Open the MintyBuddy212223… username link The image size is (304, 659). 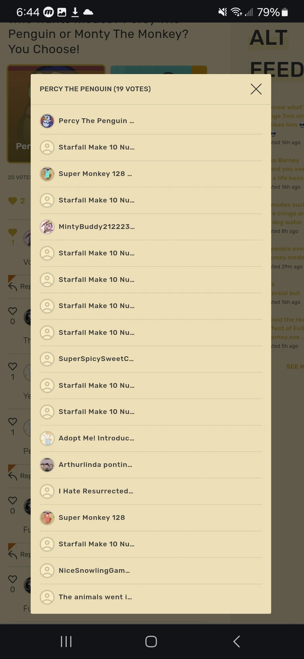[97, 227]
